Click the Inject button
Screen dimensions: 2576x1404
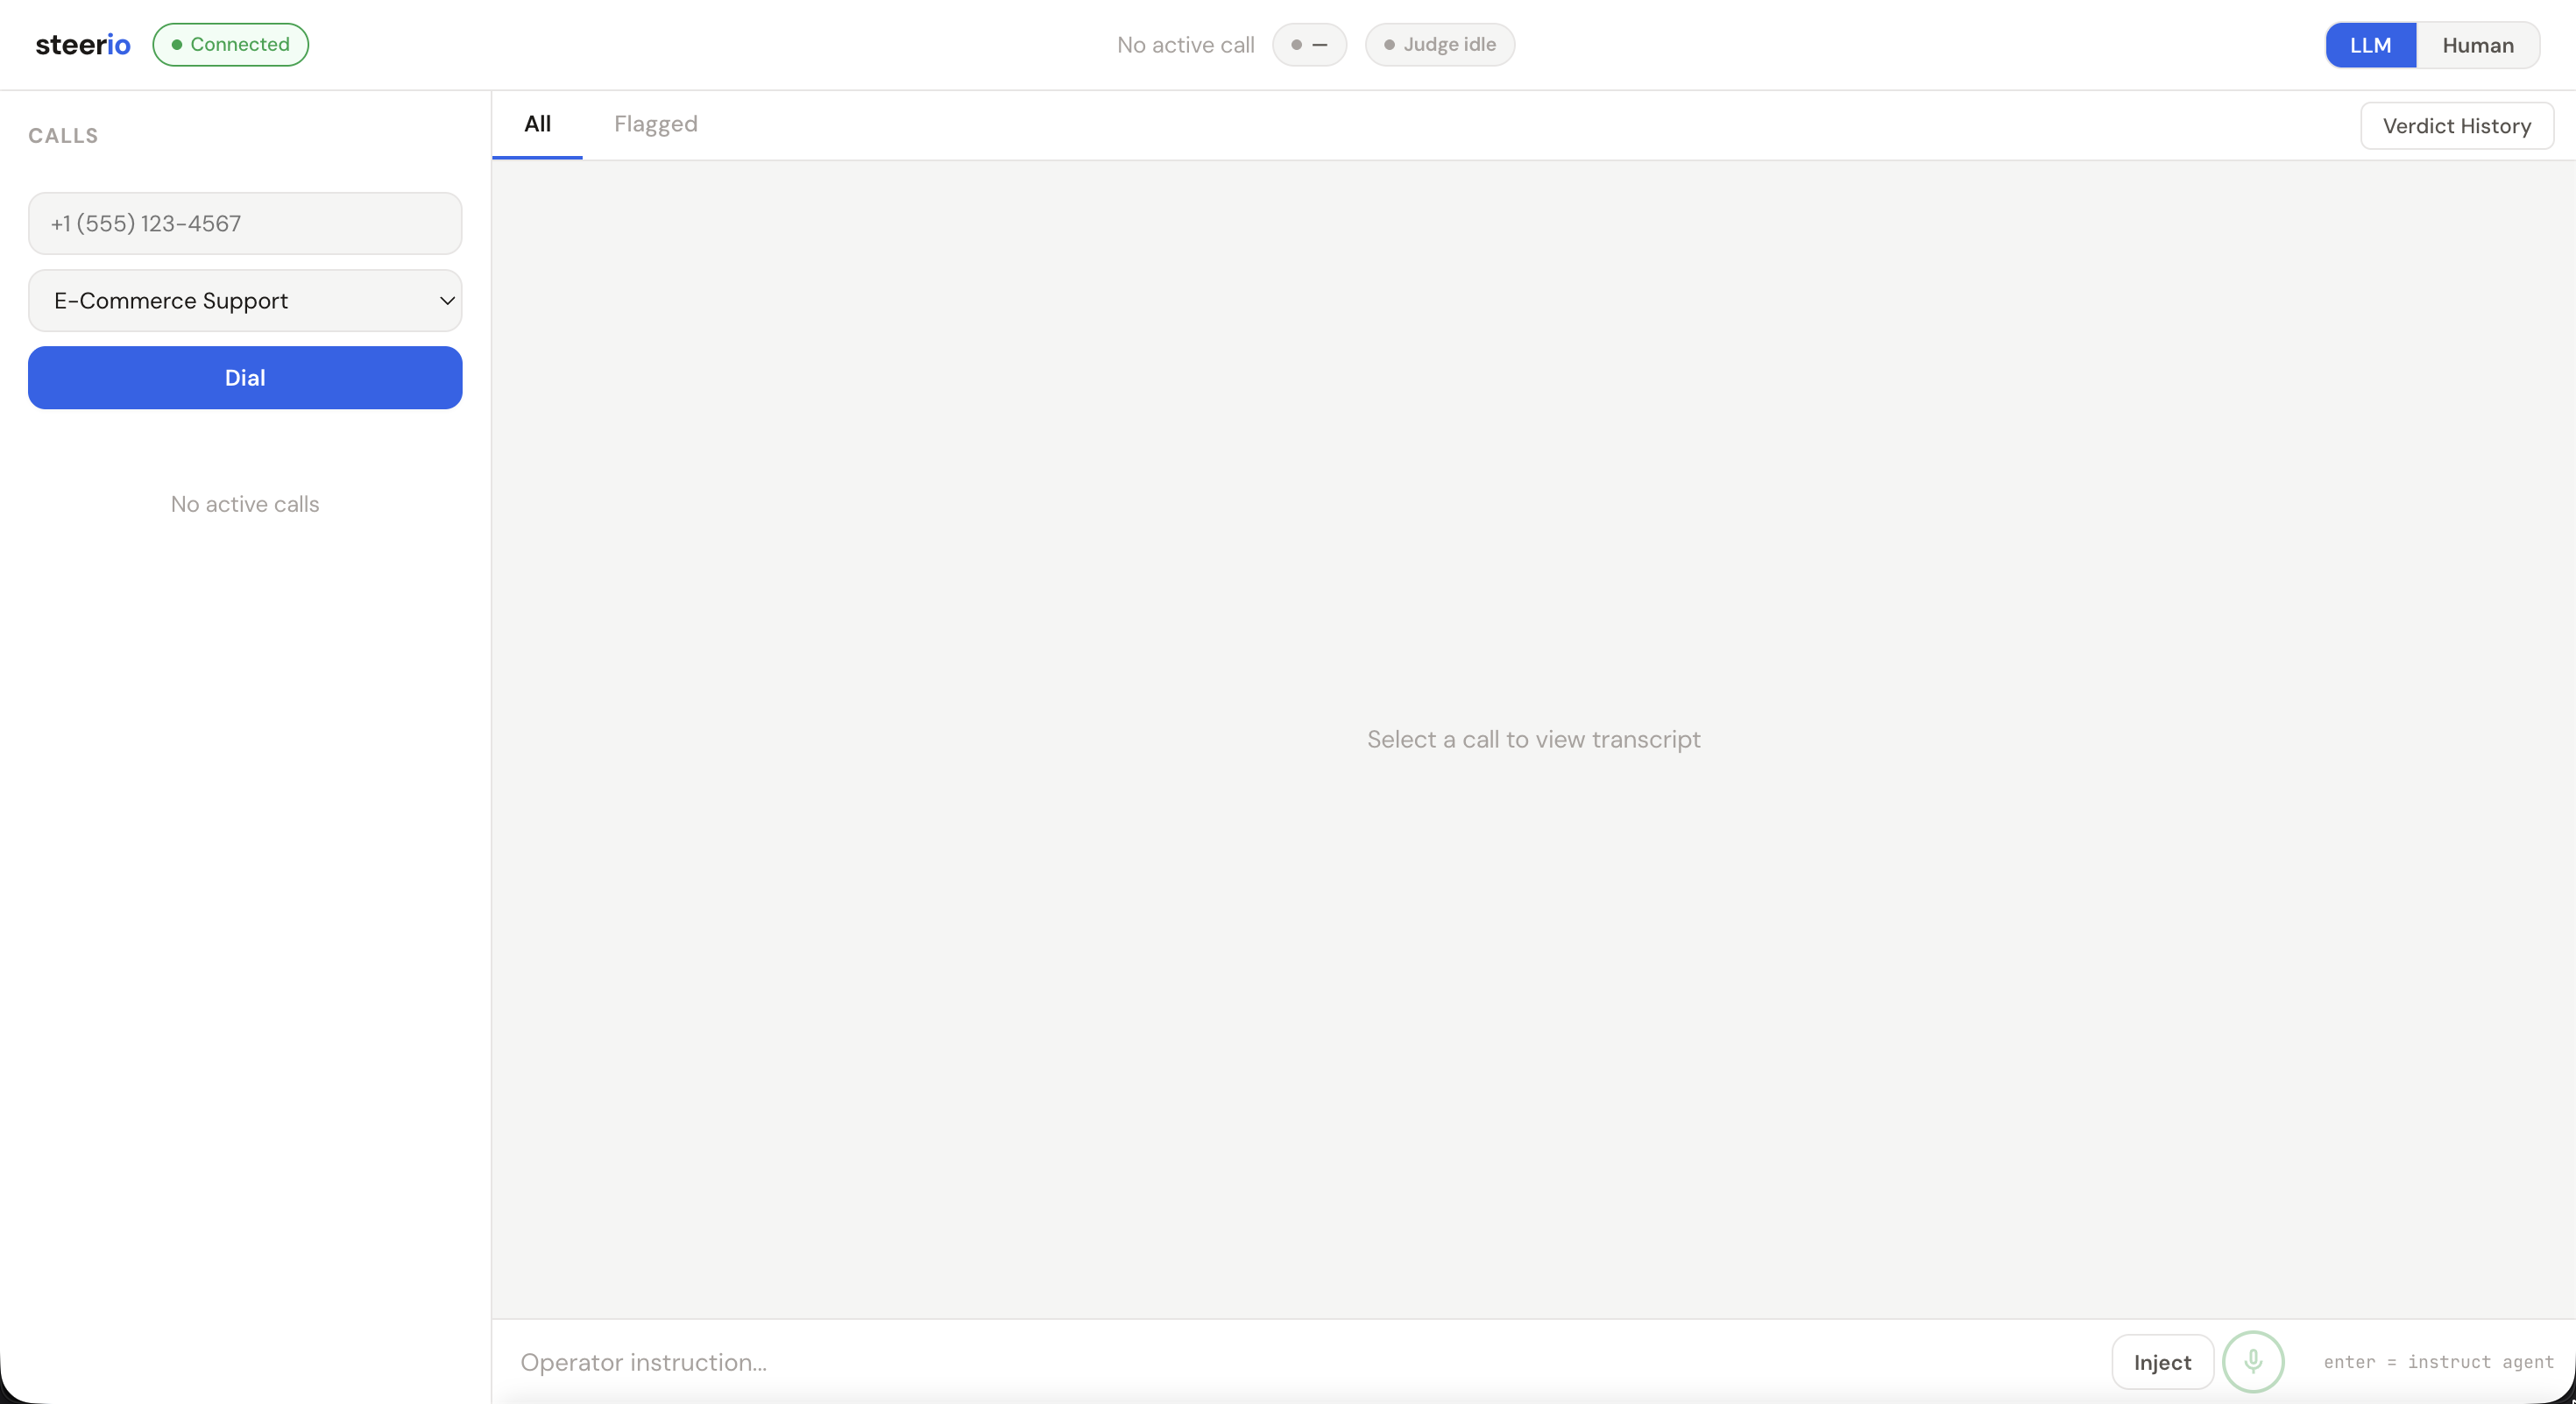click(x=2162, y=1362)
